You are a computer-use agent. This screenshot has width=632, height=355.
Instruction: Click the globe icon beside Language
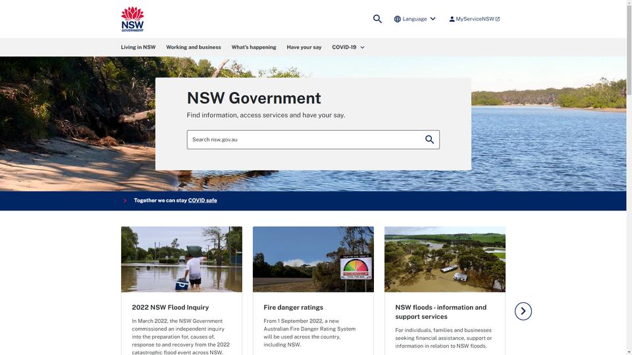click(x=398, y=19)
